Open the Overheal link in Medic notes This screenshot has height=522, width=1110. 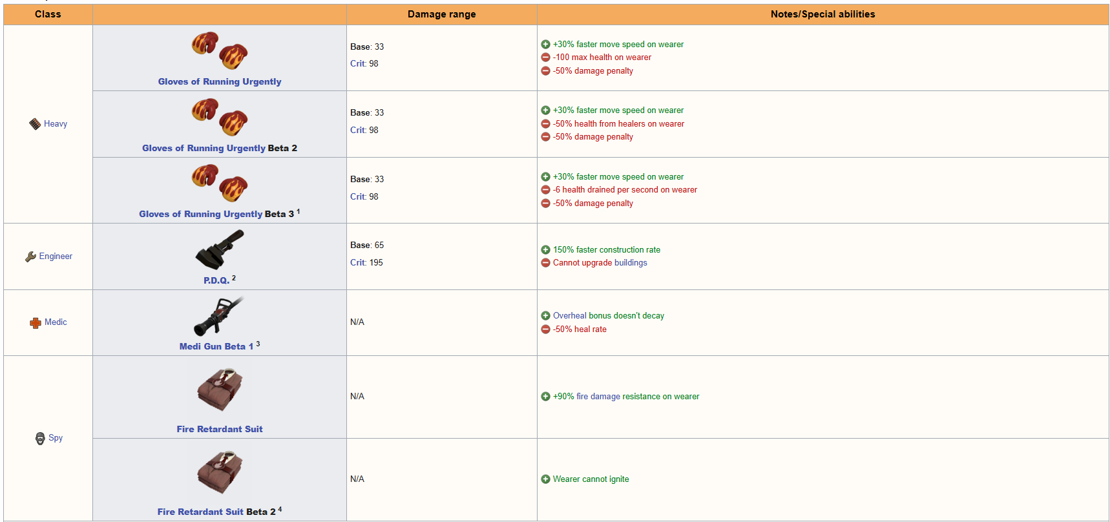(x=570, y=316)
